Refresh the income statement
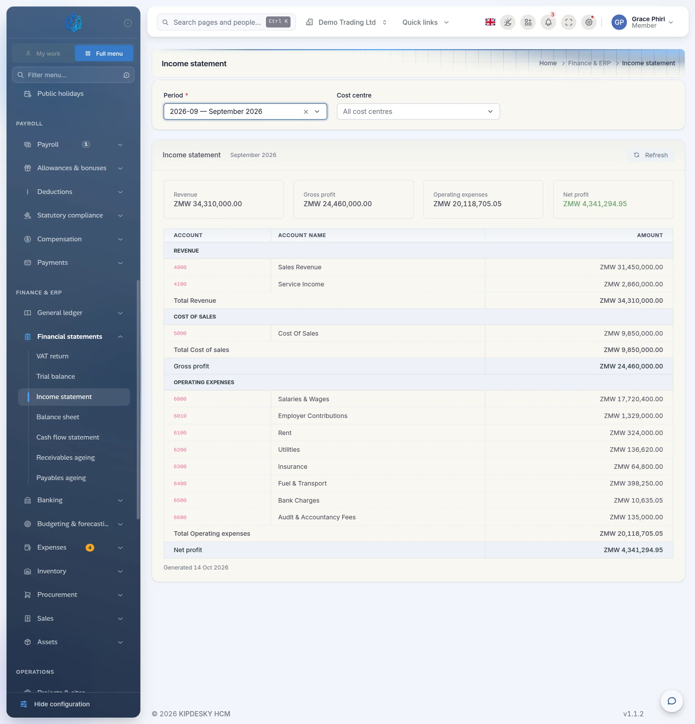695x724 pixels. (x=651, y=155)
